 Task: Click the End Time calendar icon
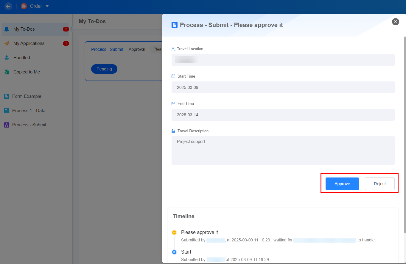point(173,104)
